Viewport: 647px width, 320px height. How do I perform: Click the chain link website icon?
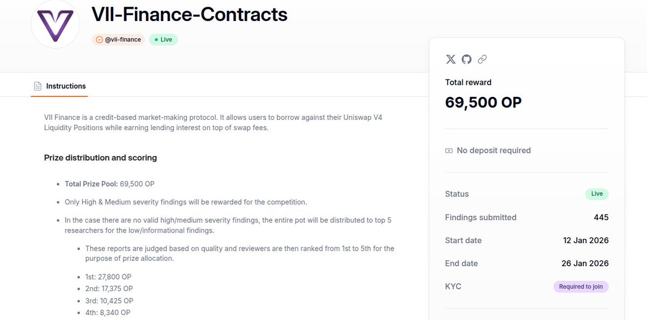(x=483, y=59)
